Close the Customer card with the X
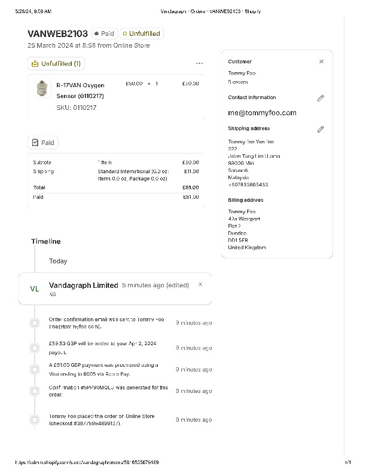Image resolution: width=366 pixels, height=473 pixels. click(321, 62)
